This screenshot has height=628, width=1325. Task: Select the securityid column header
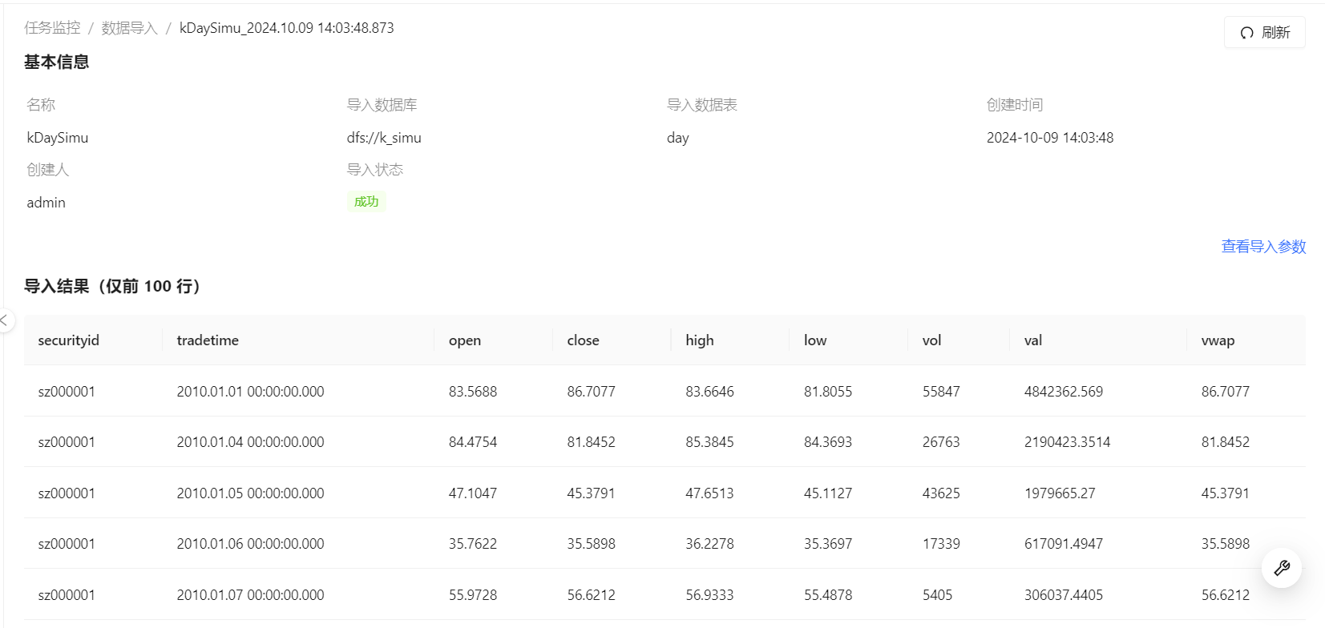click(69, 340)
